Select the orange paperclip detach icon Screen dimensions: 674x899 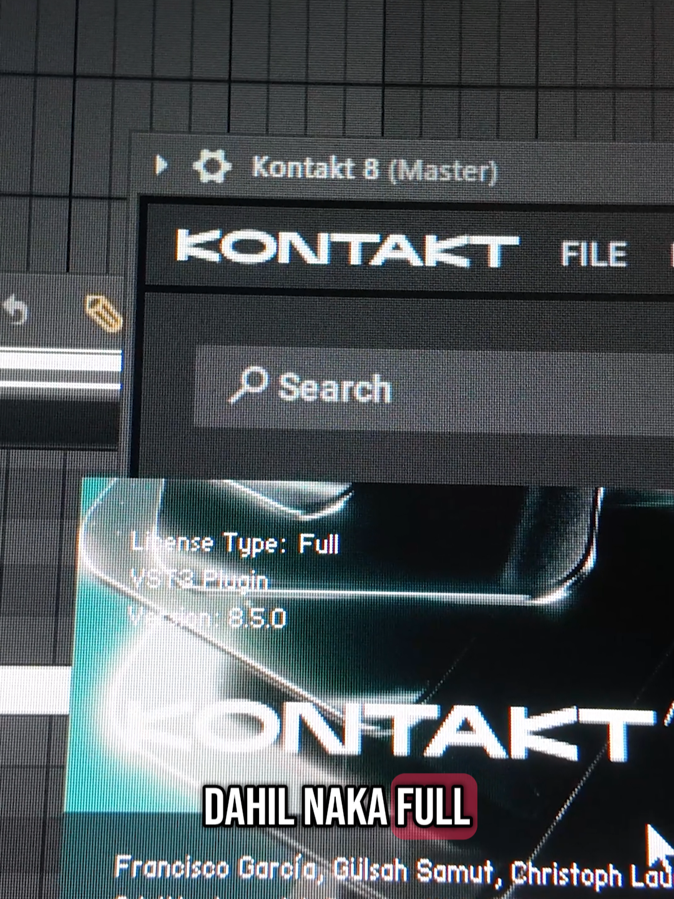tap(102, 310)
